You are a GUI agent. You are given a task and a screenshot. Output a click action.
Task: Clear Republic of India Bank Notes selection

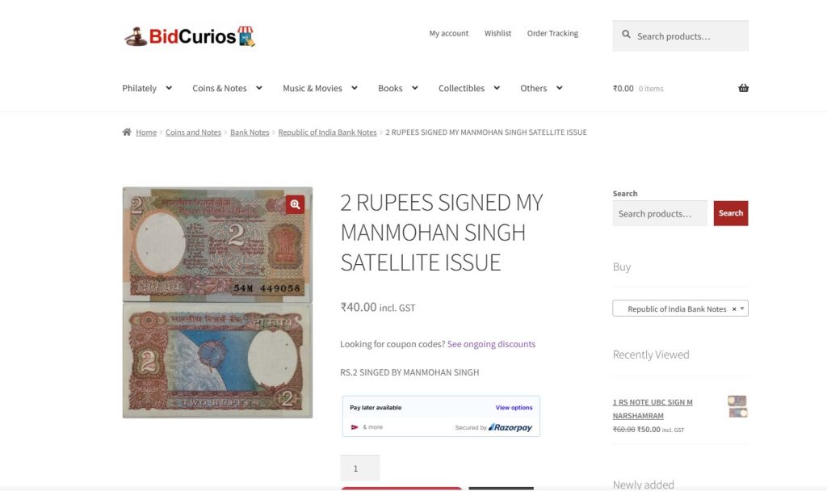tap(733, 309)
